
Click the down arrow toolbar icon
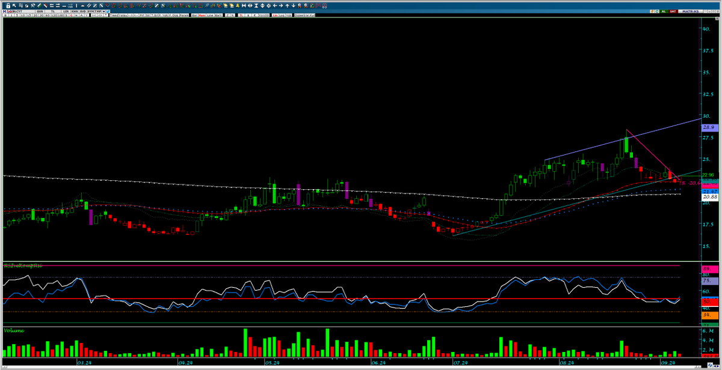coord(293,5)
